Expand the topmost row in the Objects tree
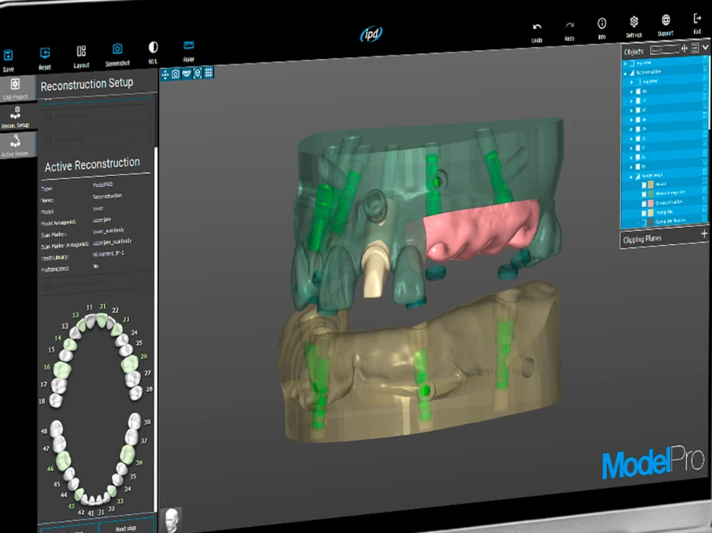The width and height of the screenshot is (712, 533). [x=626, y=63]
